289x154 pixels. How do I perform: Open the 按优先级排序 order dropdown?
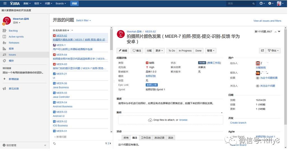coord(72,30)
